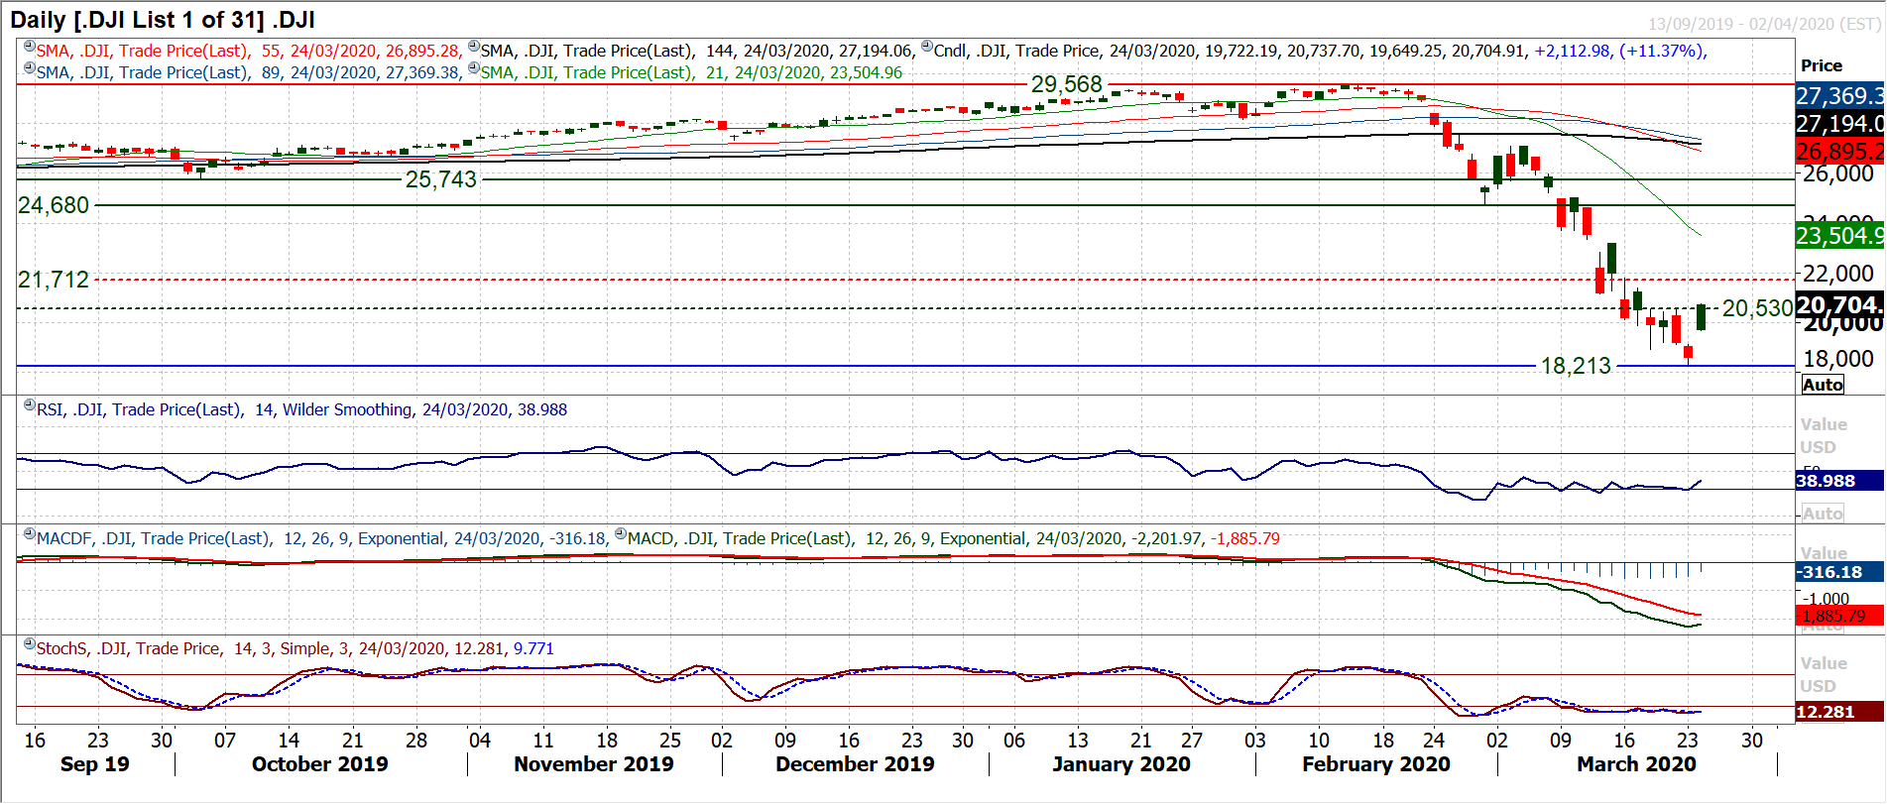This screenshot has width=1887, height=804.
Task: Click the MACDF value tag -316.18
Action: click(x=1839, y=572)
